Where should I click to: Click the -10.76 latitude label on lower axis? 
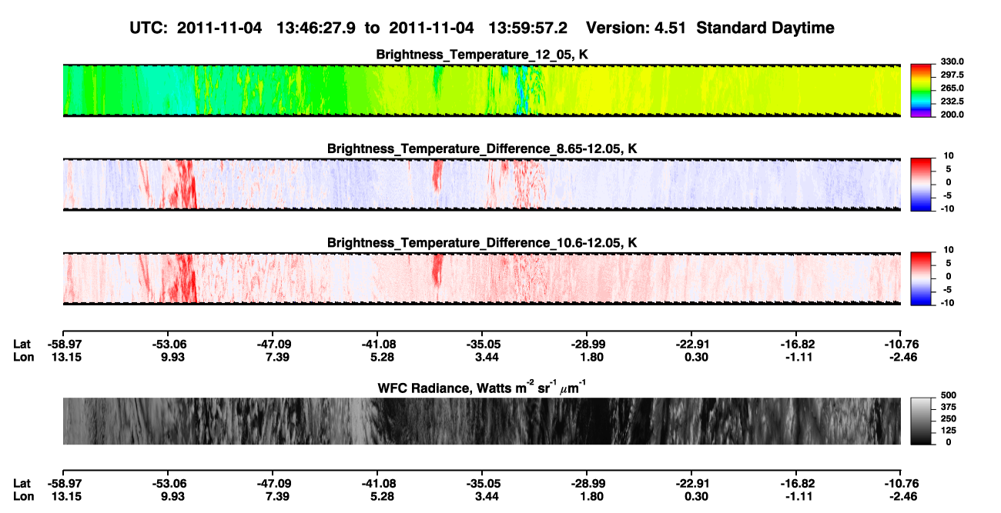click(x=901, y=484)
